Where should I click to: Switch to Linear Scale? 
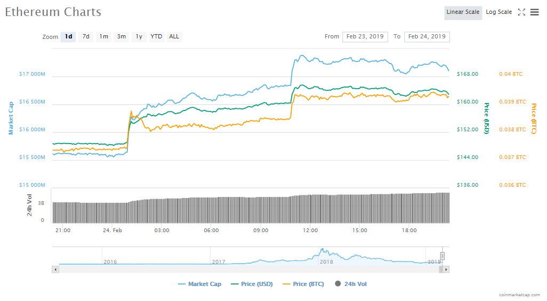[x=463, y=12]
